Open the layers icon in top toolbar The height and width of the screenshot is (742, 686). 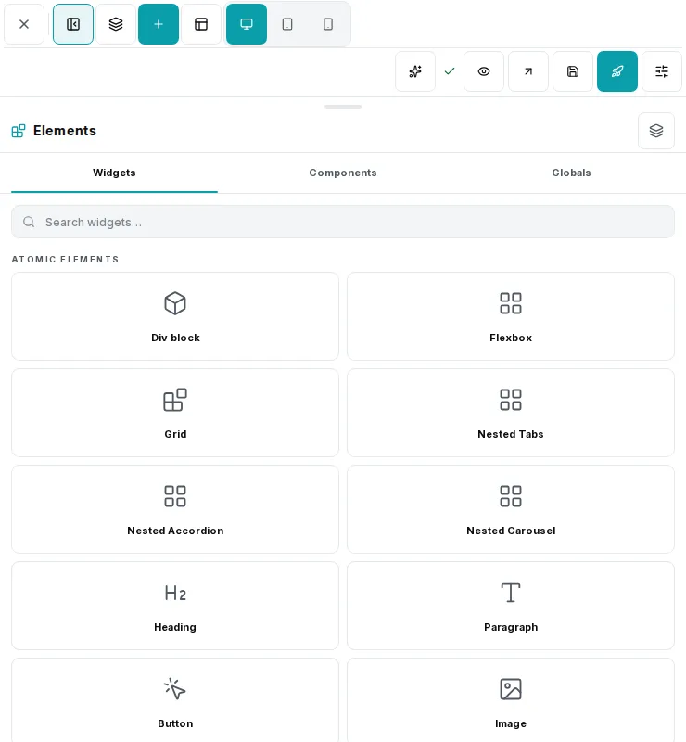(x=116, y=24)
